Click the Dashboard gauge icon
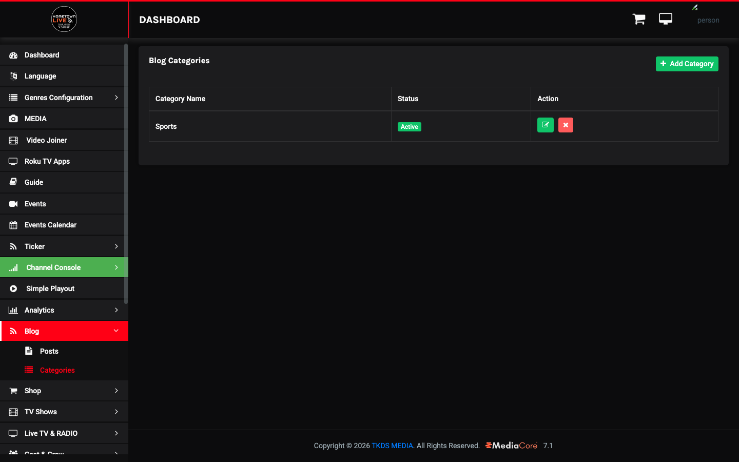 [13, 55]
